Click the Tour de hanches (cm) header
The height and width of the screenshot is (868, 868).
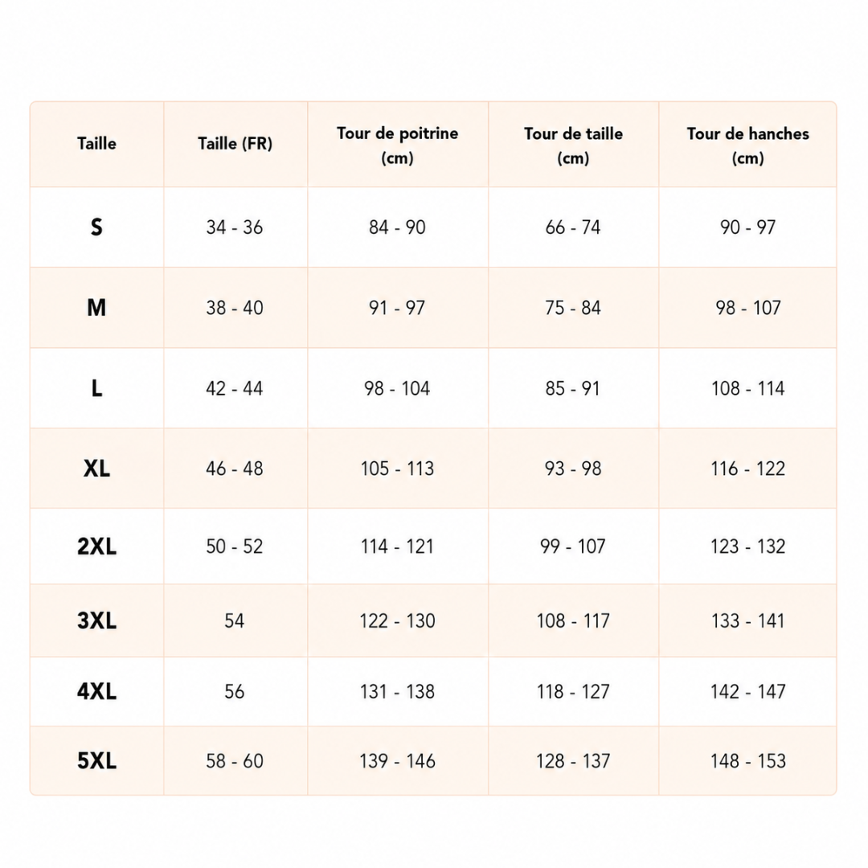747,145
